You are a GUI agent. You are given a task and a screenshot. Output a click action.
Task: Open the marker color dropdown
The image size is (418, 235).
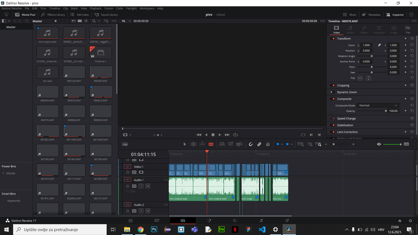click(292, 144)
